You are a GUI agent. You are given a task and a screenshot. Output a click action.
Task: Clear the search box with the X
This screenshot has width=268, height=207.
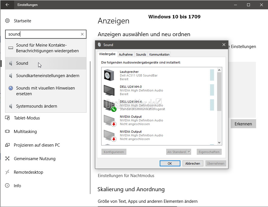click(x=82, y=34)
